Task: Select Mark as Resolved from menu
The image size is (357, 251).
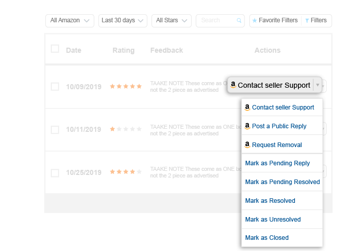Action: coord(270,201)
